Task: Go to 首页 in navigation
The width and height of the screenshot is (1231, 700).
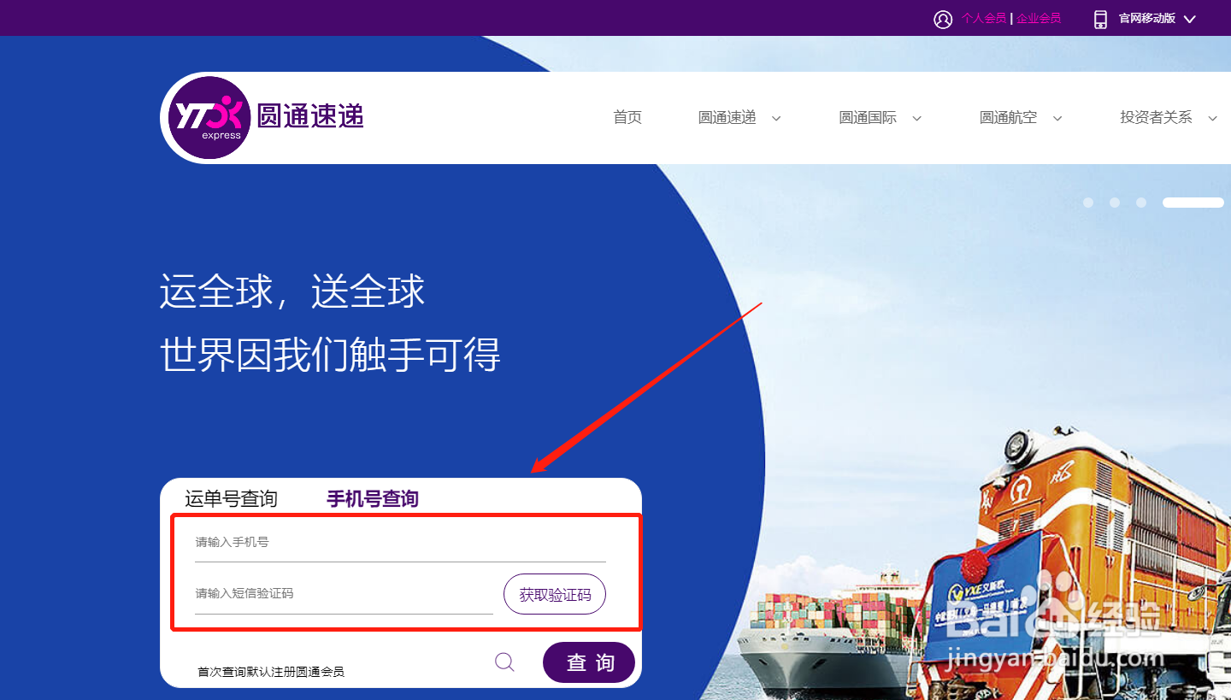Action: [627, 118]
